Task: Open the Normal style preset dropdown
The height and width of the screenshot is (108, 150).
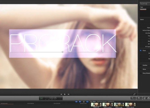Action: (145, 4)
